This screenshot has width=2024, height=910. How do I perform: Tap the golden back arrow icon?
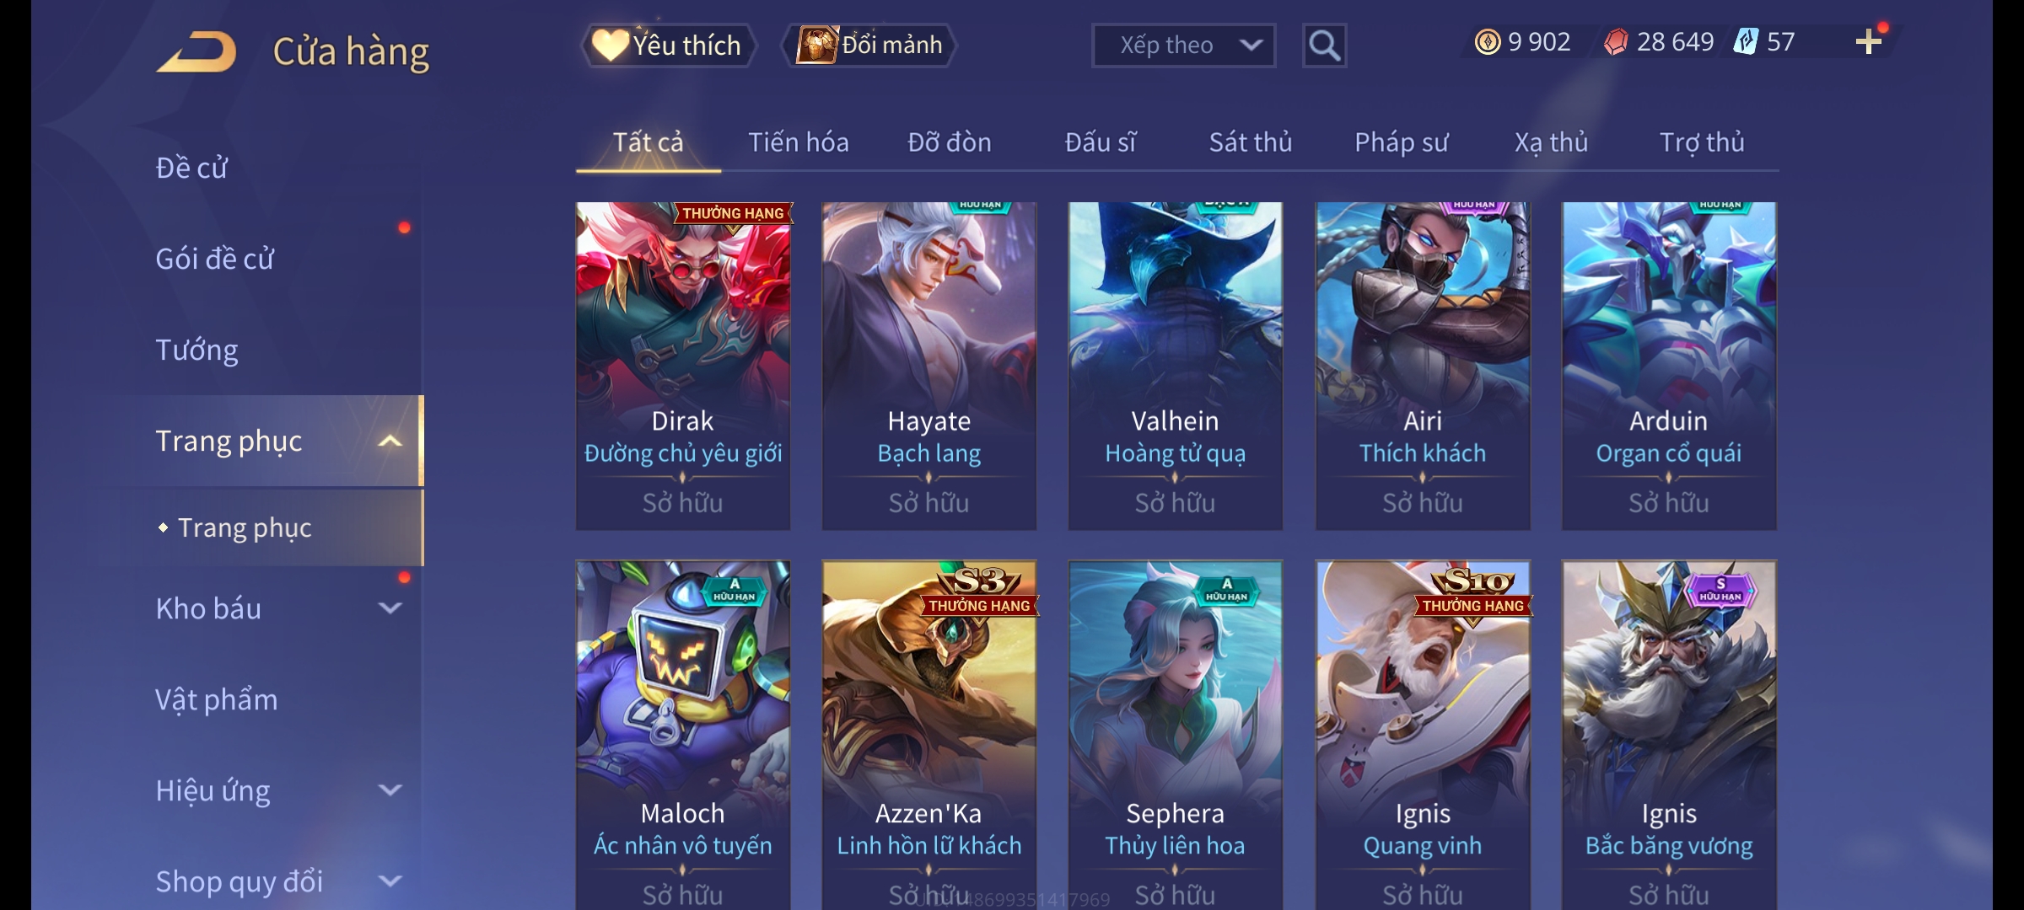(196, 52)
